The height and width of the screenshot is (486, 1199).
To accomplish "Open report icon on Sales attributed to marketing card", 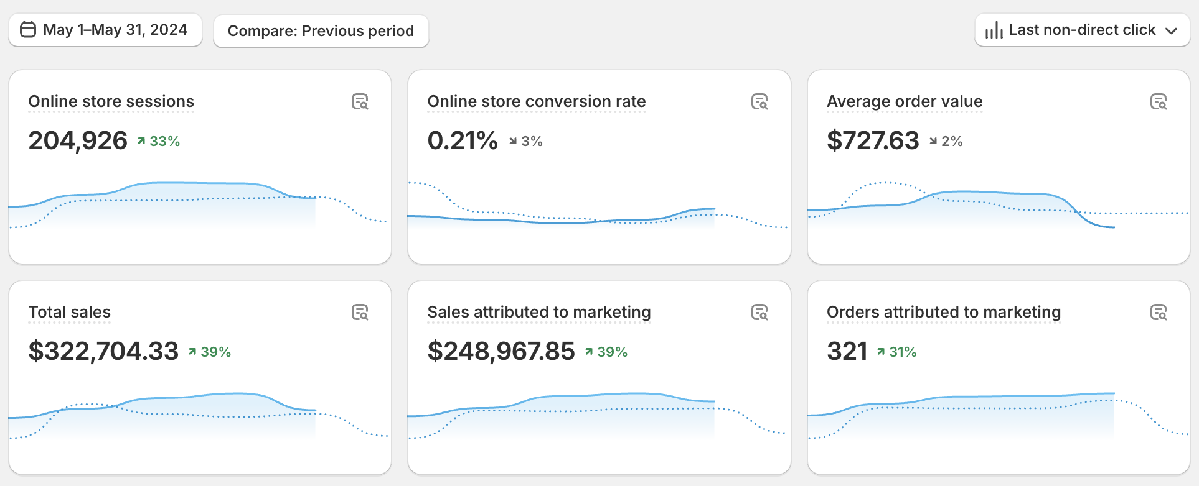I will (759, 312).
